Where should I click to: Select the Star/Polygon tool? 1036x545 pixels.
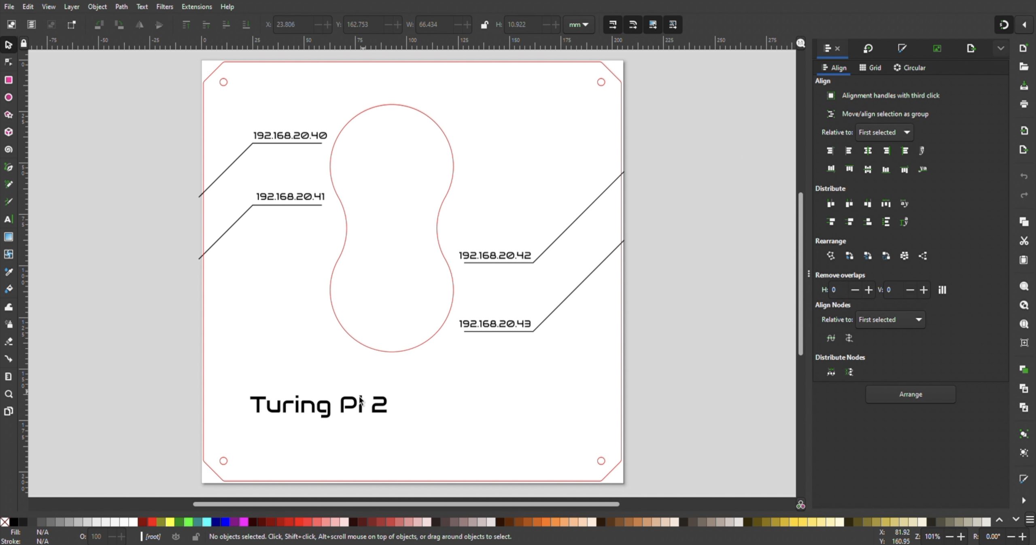click(8, 115)
